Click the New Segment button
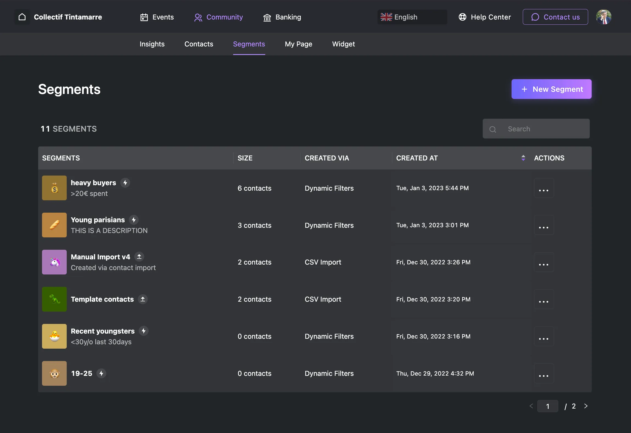 [x=551, y=89]
